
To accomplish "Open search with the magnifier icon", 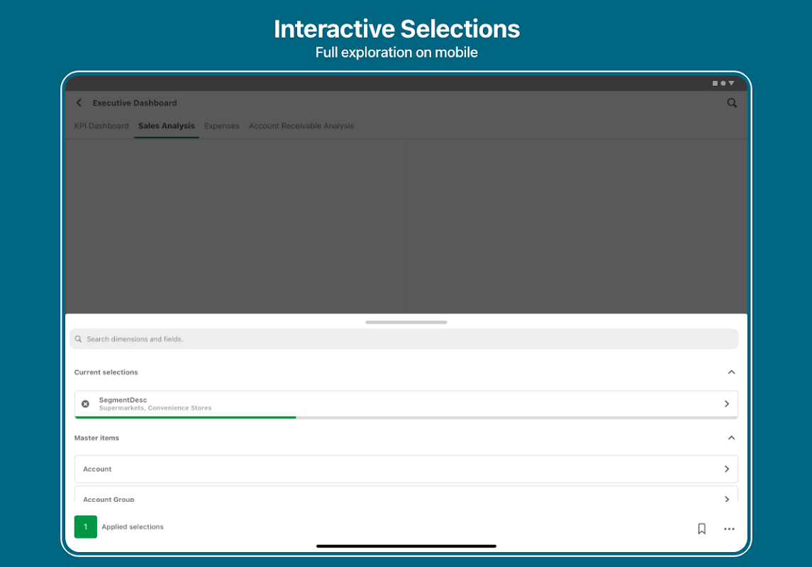I will point(732,103).
